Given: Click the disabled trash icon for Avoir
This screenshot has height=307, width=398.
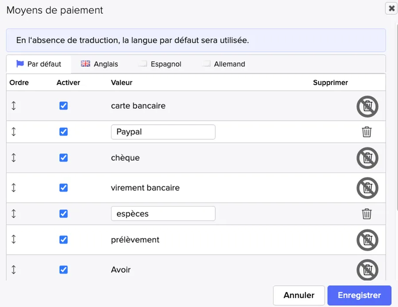Looking at the screenshot, I should 367,270.
